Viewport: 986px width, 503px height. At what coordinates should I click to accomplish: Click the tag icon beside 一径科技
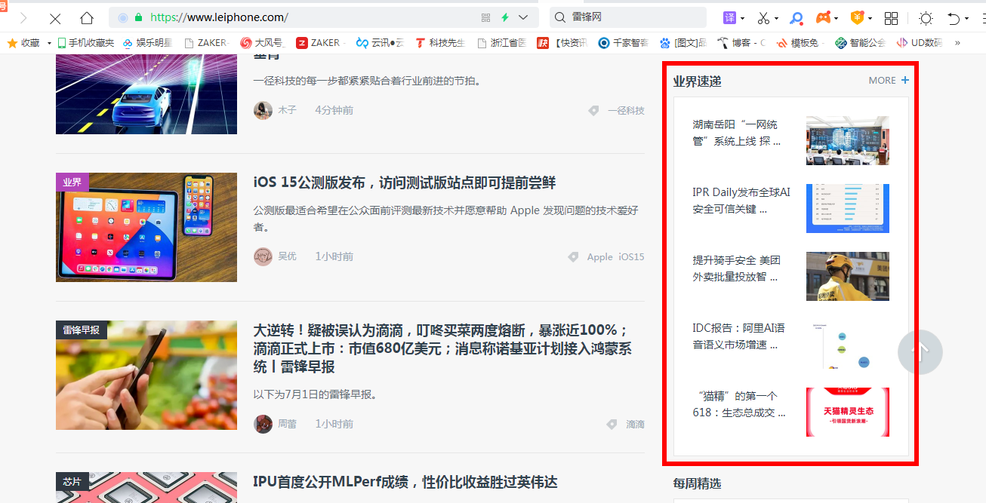point(593,111)
